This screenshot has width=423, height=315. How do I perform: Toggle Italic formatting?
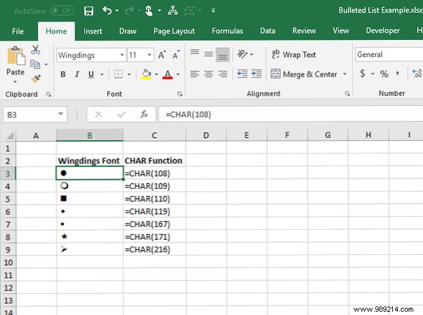pyautogui.click(x=77, y=74)
